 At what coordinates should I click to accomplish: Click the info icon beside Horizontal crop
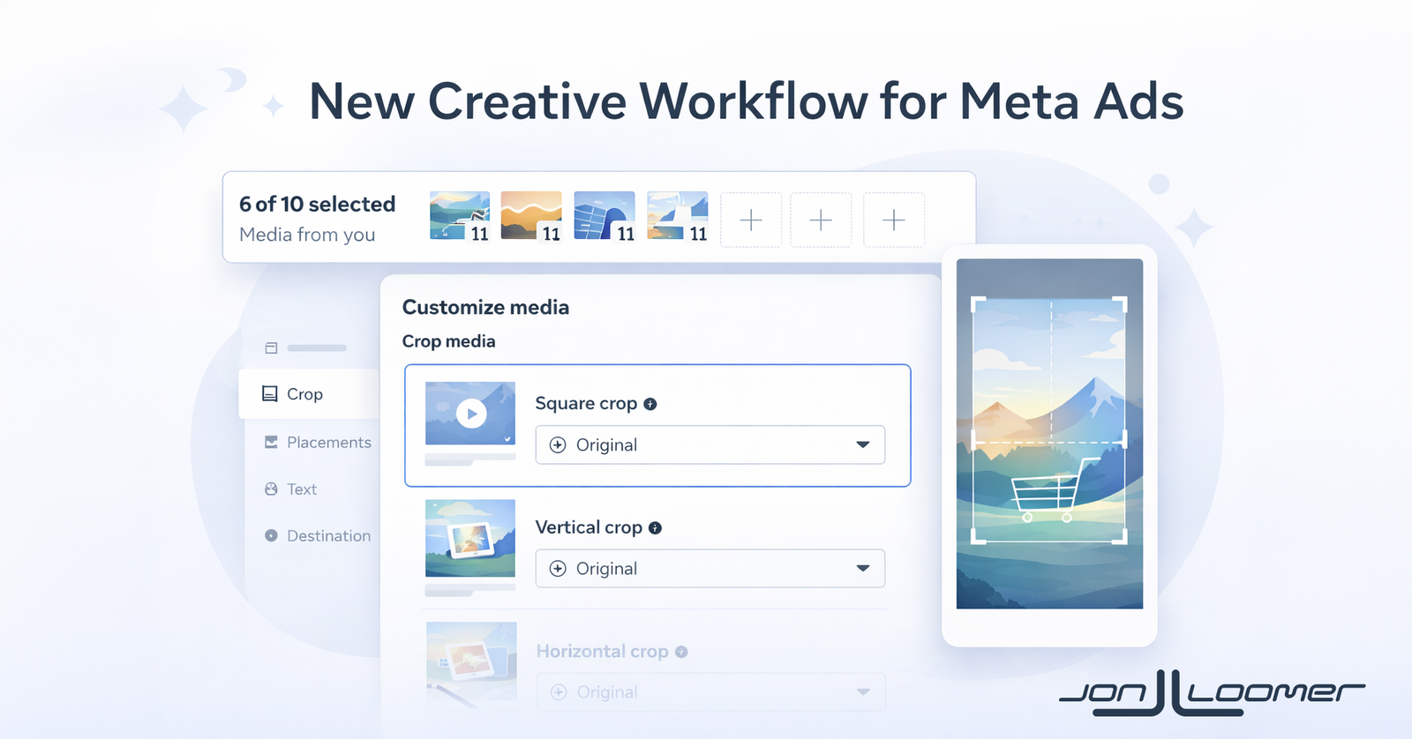click(x=681, y=652)
